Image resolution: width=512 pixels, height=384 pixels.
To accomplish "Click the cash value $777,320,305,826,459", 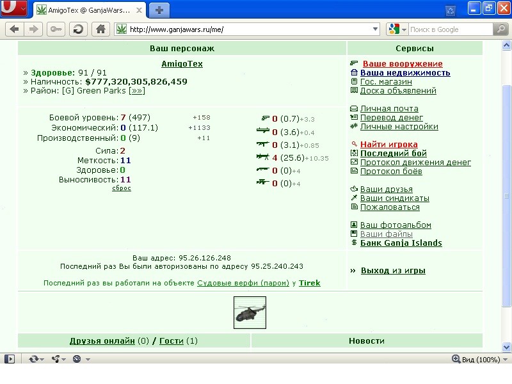I will 136,82.
